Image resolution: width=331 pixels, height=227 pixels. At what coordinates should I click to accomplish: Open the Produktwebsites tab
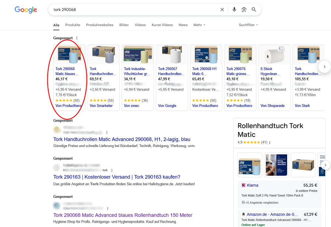click(100, 25)
